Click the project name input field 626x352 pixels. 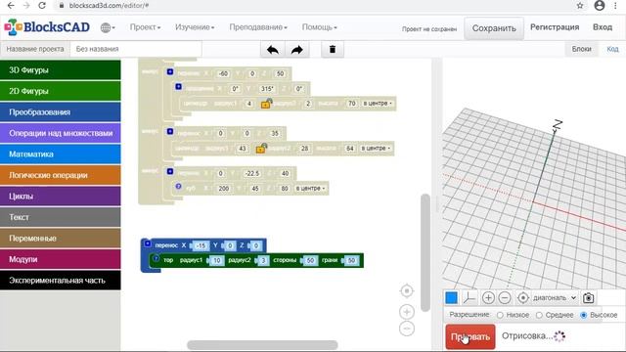136,49
